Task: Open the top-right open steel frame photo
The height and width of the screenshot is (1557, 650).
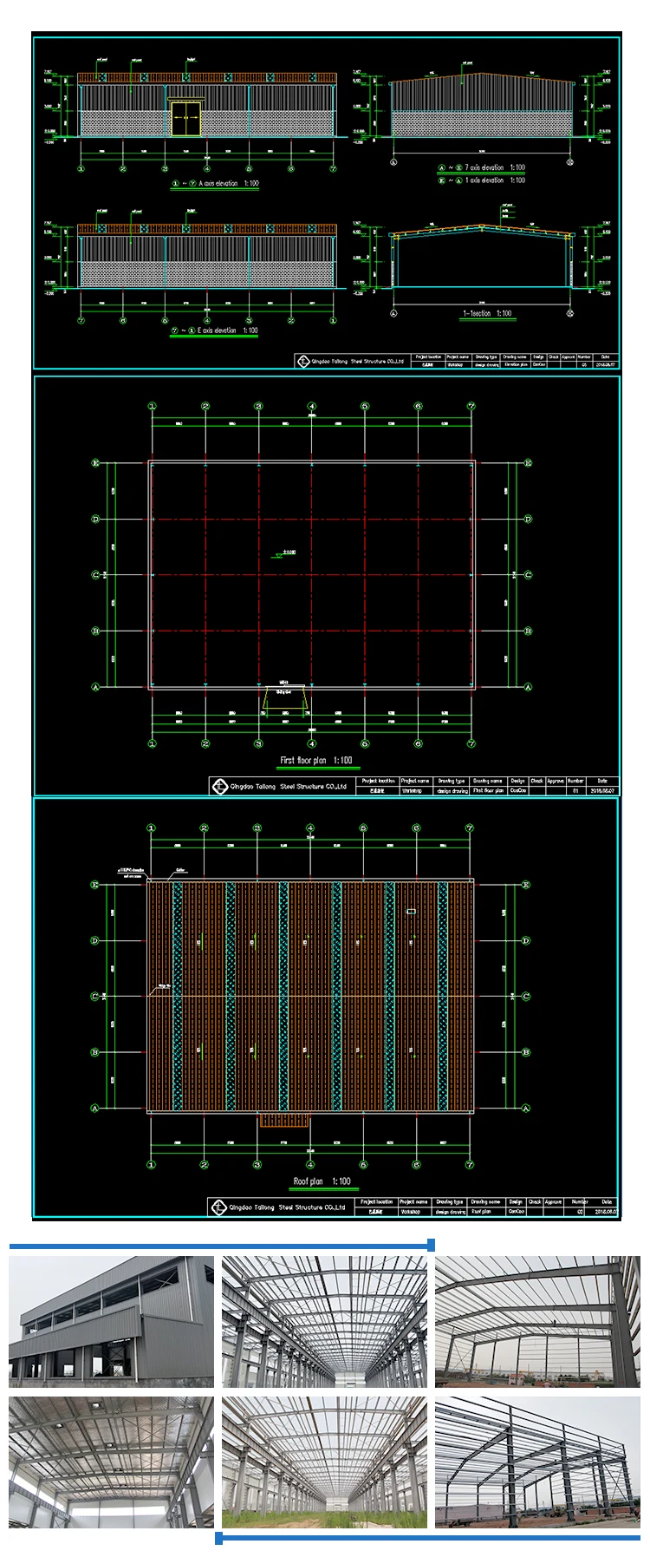Action: [x=537, y=1321]
